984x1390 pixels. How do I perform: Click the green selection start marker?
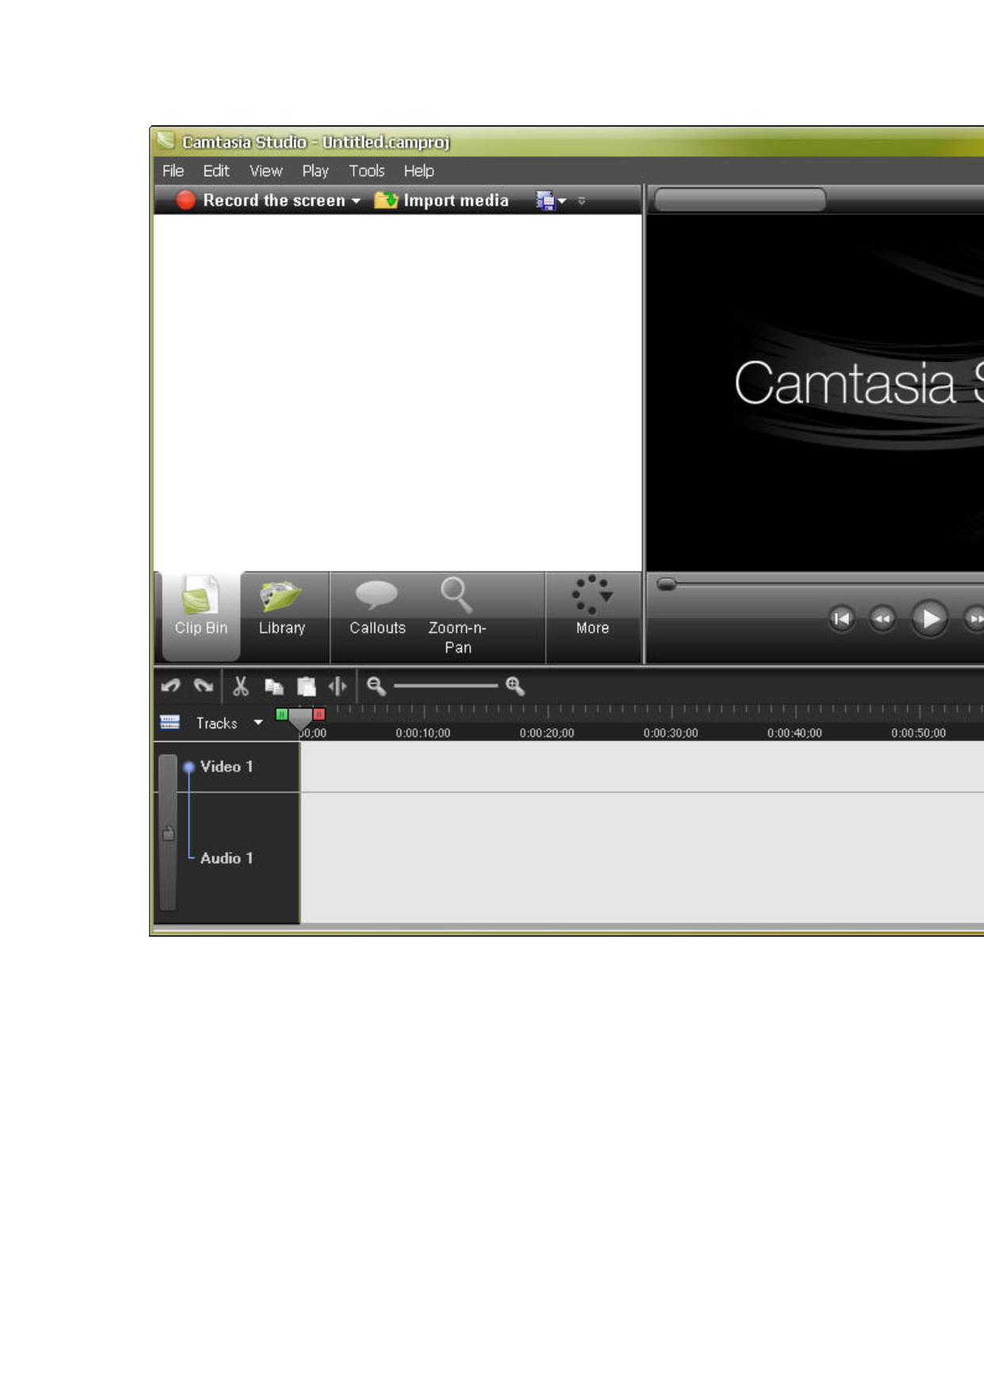pos(281,714)
